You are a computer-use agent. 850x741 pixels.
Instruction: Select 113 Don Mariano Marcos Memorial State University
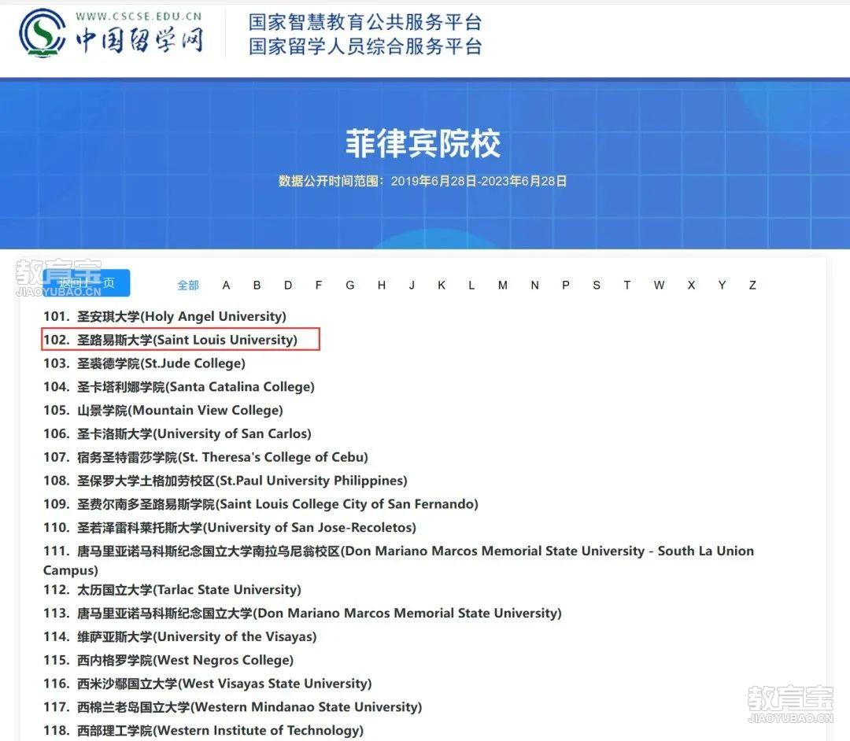pyautogui.click(x=302, y=613)
